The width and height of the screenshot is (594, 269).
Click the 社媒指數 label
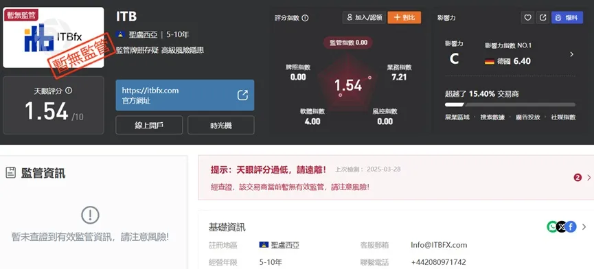click(563, 117)
